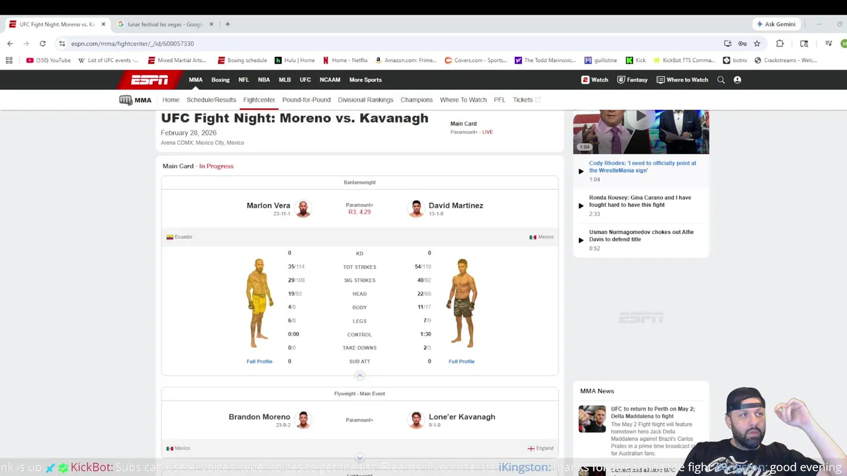Open Marlon Vera's Full Profile
847x476 pixels.
[259, 362]
